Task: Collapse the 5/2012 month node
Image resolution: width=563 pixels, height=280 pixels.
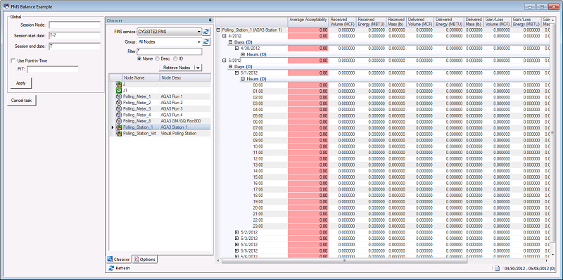Action: [x=224, y=61]
